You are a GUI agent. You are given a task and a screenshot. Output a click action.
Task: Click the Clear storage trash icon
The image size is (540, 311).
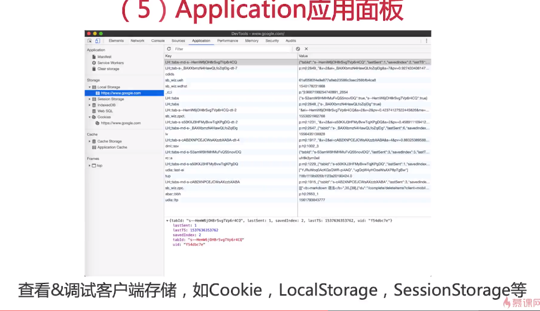pos(94,69)
